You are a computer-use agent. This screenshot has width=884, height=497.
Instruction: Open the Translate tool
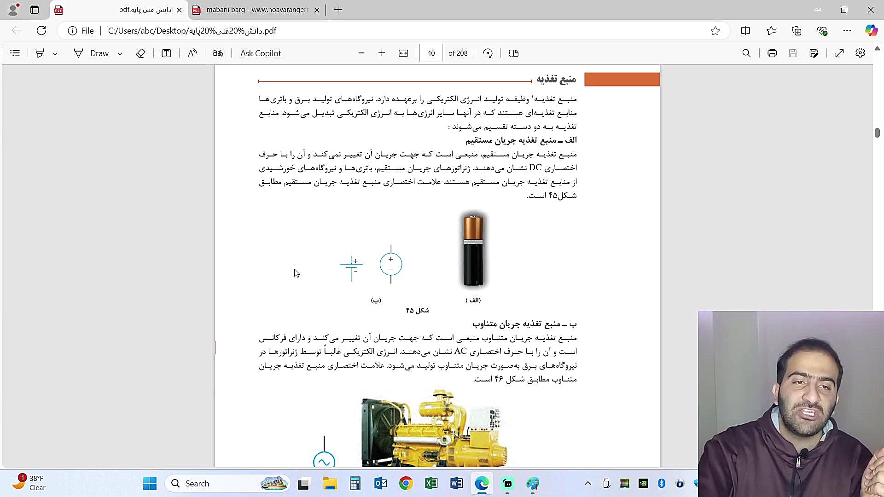[x=218, y=53]
